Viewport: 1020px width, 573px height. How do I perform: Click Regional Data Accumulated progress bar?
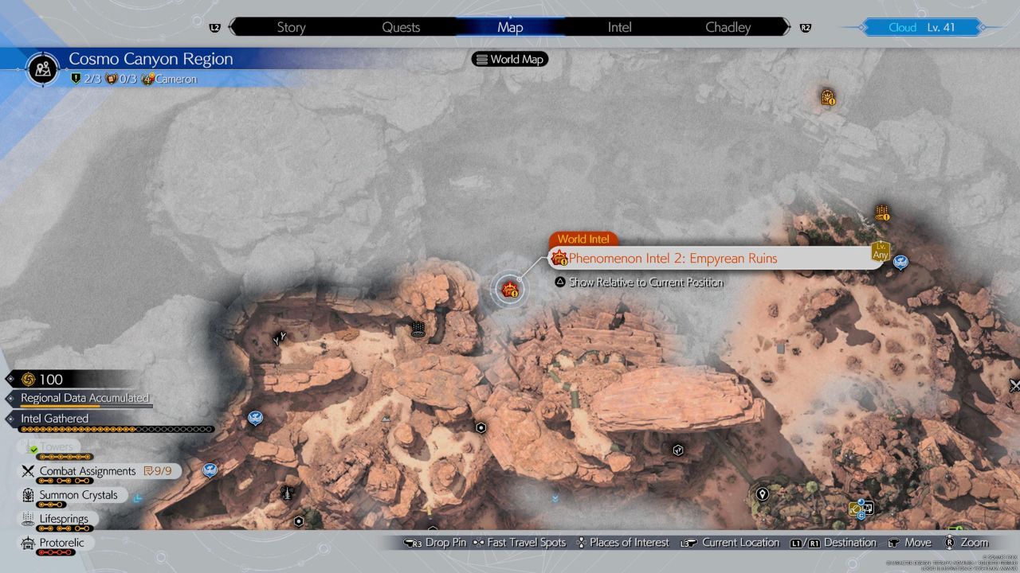point(86,406)
